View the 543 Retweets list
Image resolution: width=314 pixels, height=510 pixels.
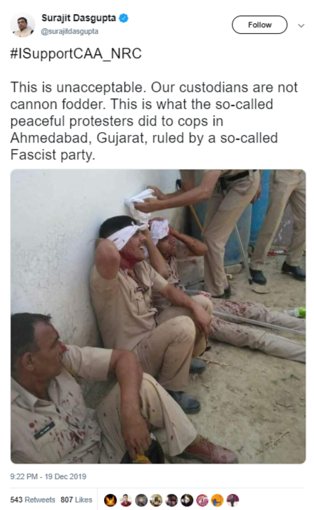(32, 499)
